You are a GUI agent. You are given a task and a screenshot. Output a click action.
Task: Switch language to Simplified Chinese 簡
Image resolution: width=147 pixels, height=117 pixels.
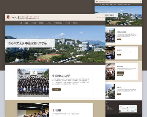(x=101, y=17)
